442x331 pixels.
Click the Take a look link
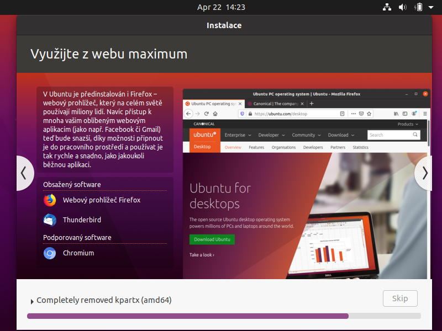pos(202,255)
